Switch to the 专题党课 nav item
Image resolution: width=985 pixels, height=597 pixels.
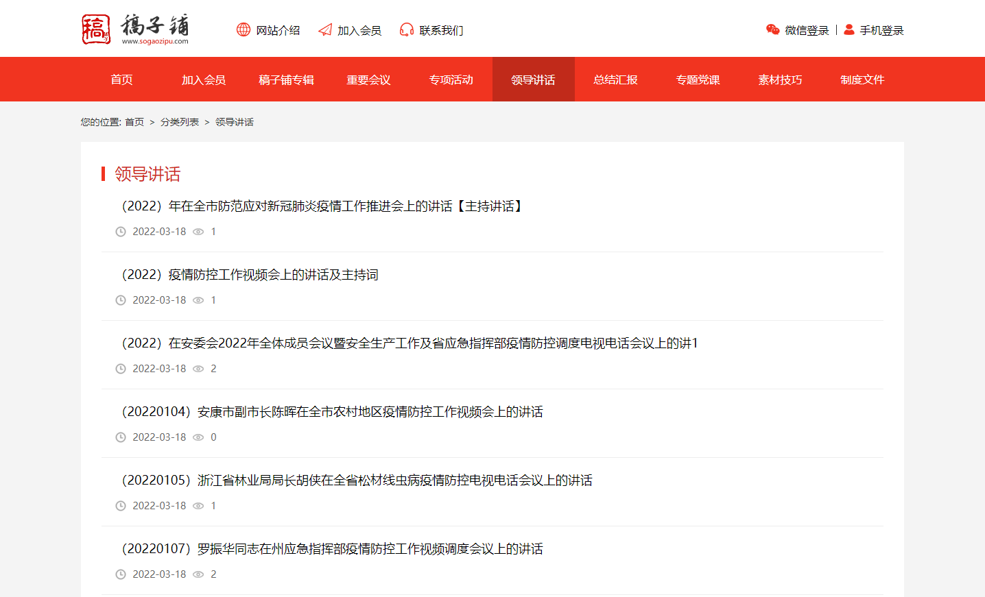(697, 79)
